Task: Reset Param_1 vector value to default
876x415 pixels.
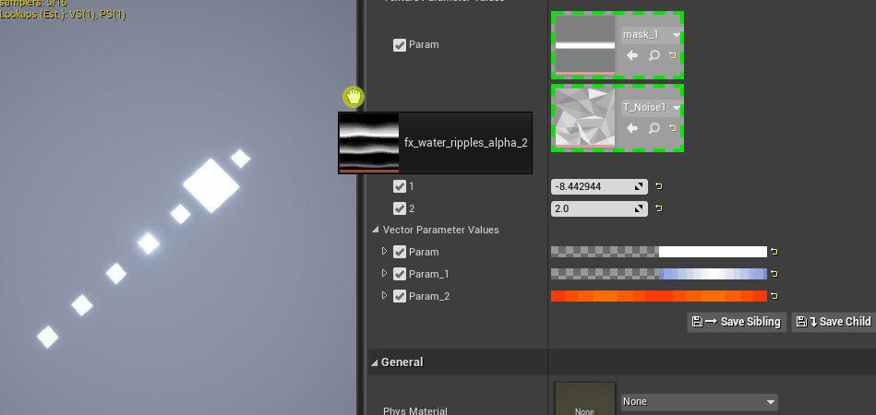Action: tap(774, 274)
